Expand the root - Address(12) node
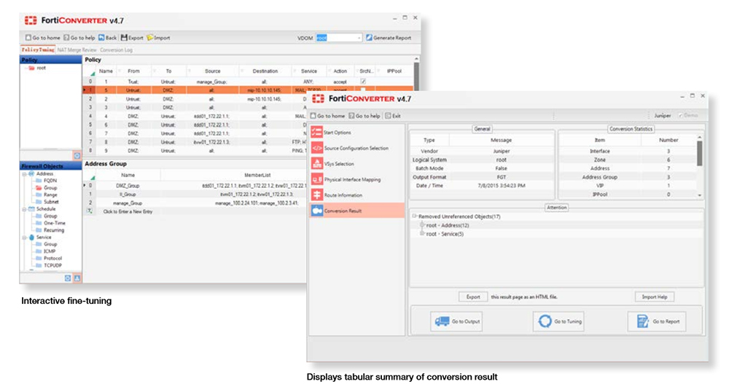Viewport: 729px width, 384px height. [422, 225]
